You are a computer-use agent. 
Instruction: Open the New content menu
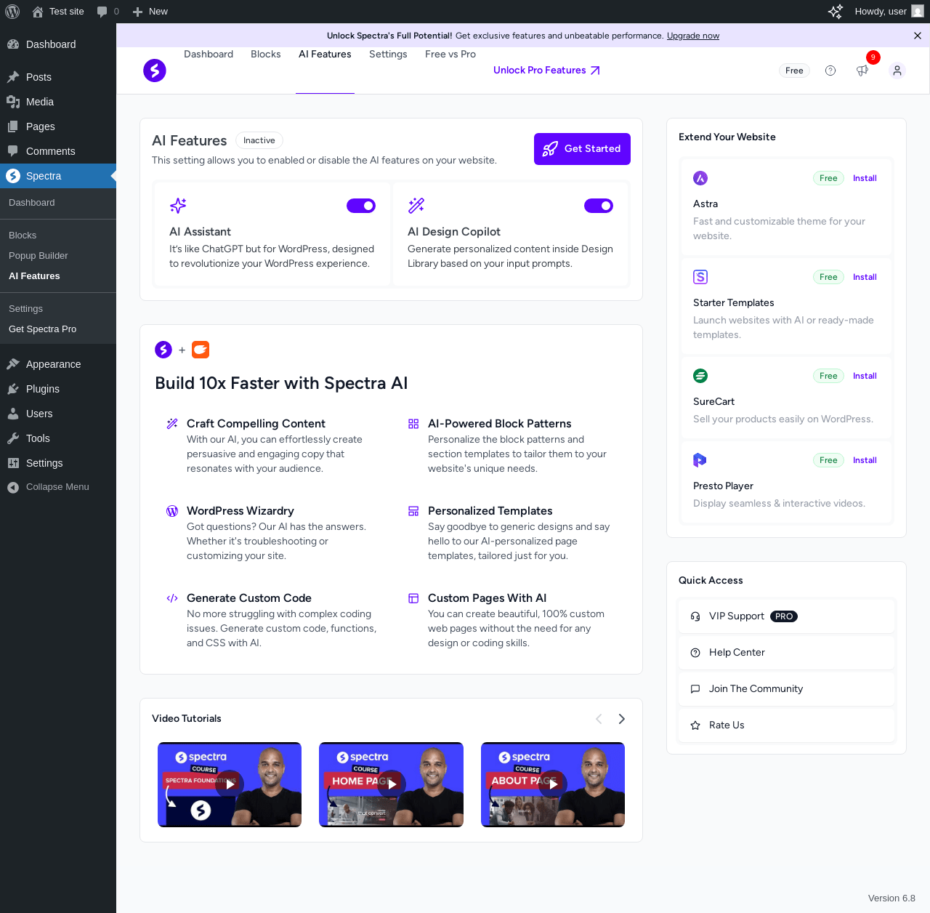[150, 12]
